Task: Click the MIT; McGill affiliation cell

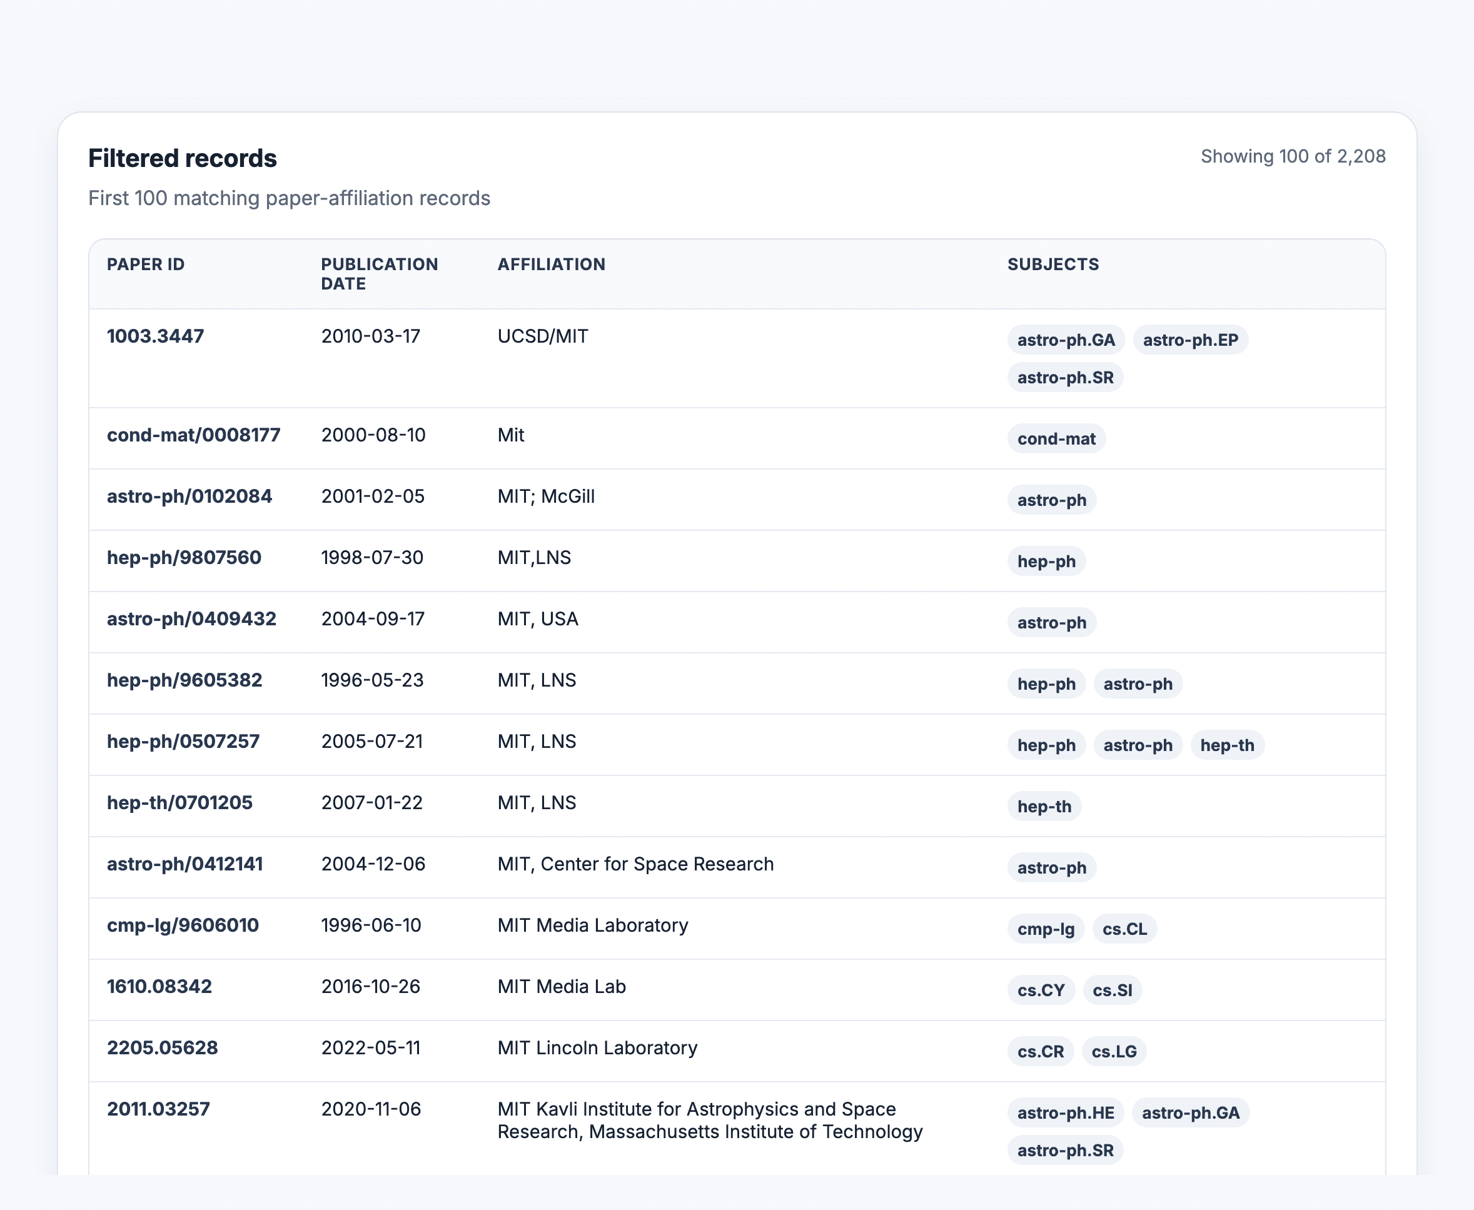Action: 547,497
